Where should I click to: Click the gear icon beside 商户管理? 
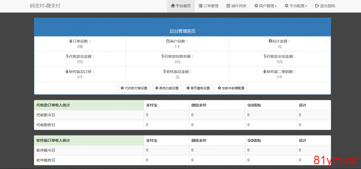[x=256, y=6]
